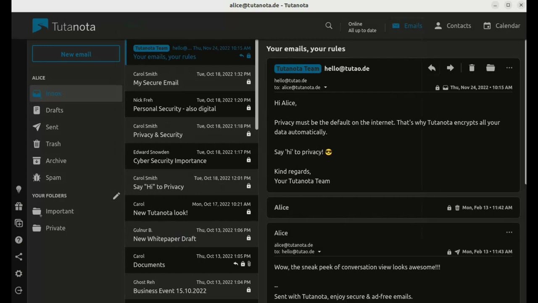Reply to the Tutanota Team email
The width and height of the screenshot is (538, 303).
[432, 68]
